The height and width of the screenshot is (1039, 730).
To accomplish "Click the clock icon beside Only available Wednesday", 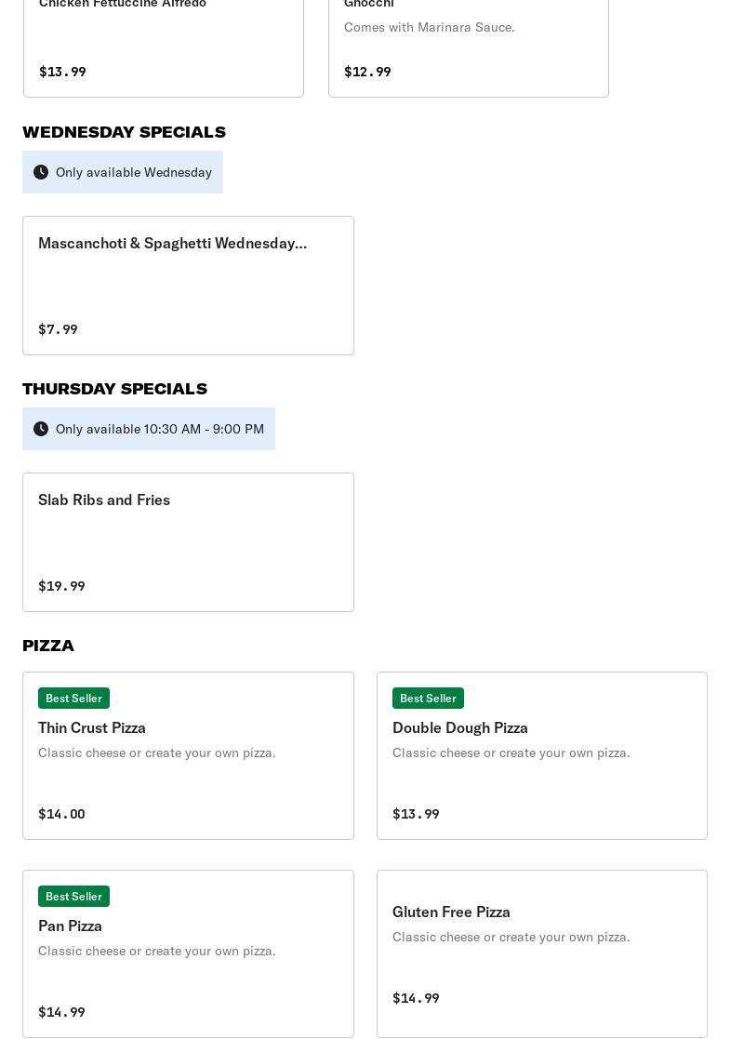I will pyautogui.click(x=41, y=172).
